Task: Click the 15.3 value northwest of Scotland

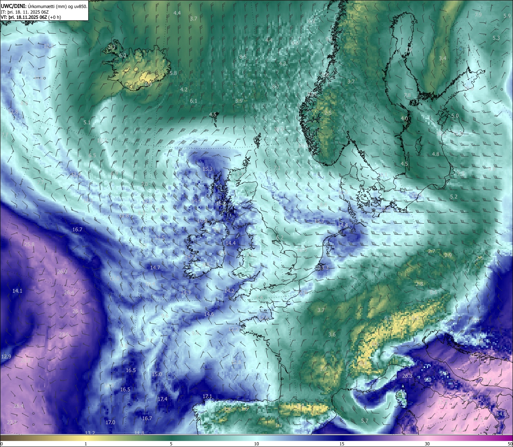Action: [207, 169]
